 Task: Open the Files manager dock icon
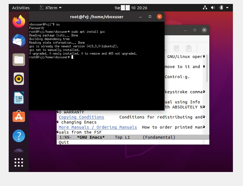[x=19, y=60]
